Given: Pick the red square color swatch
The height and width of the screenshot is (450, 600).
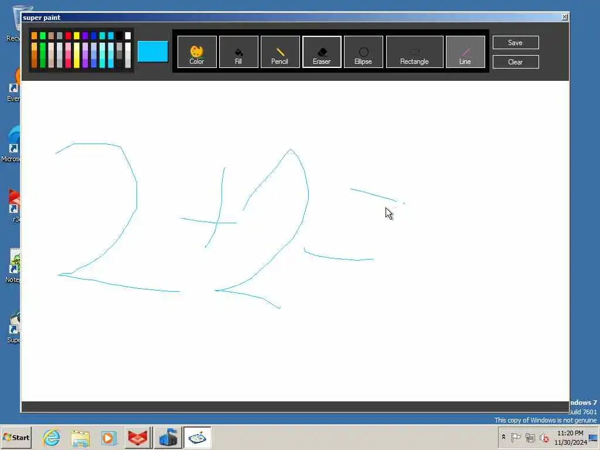Looking at the screenshot, I should pyautogui.click(x=68, y=36).
